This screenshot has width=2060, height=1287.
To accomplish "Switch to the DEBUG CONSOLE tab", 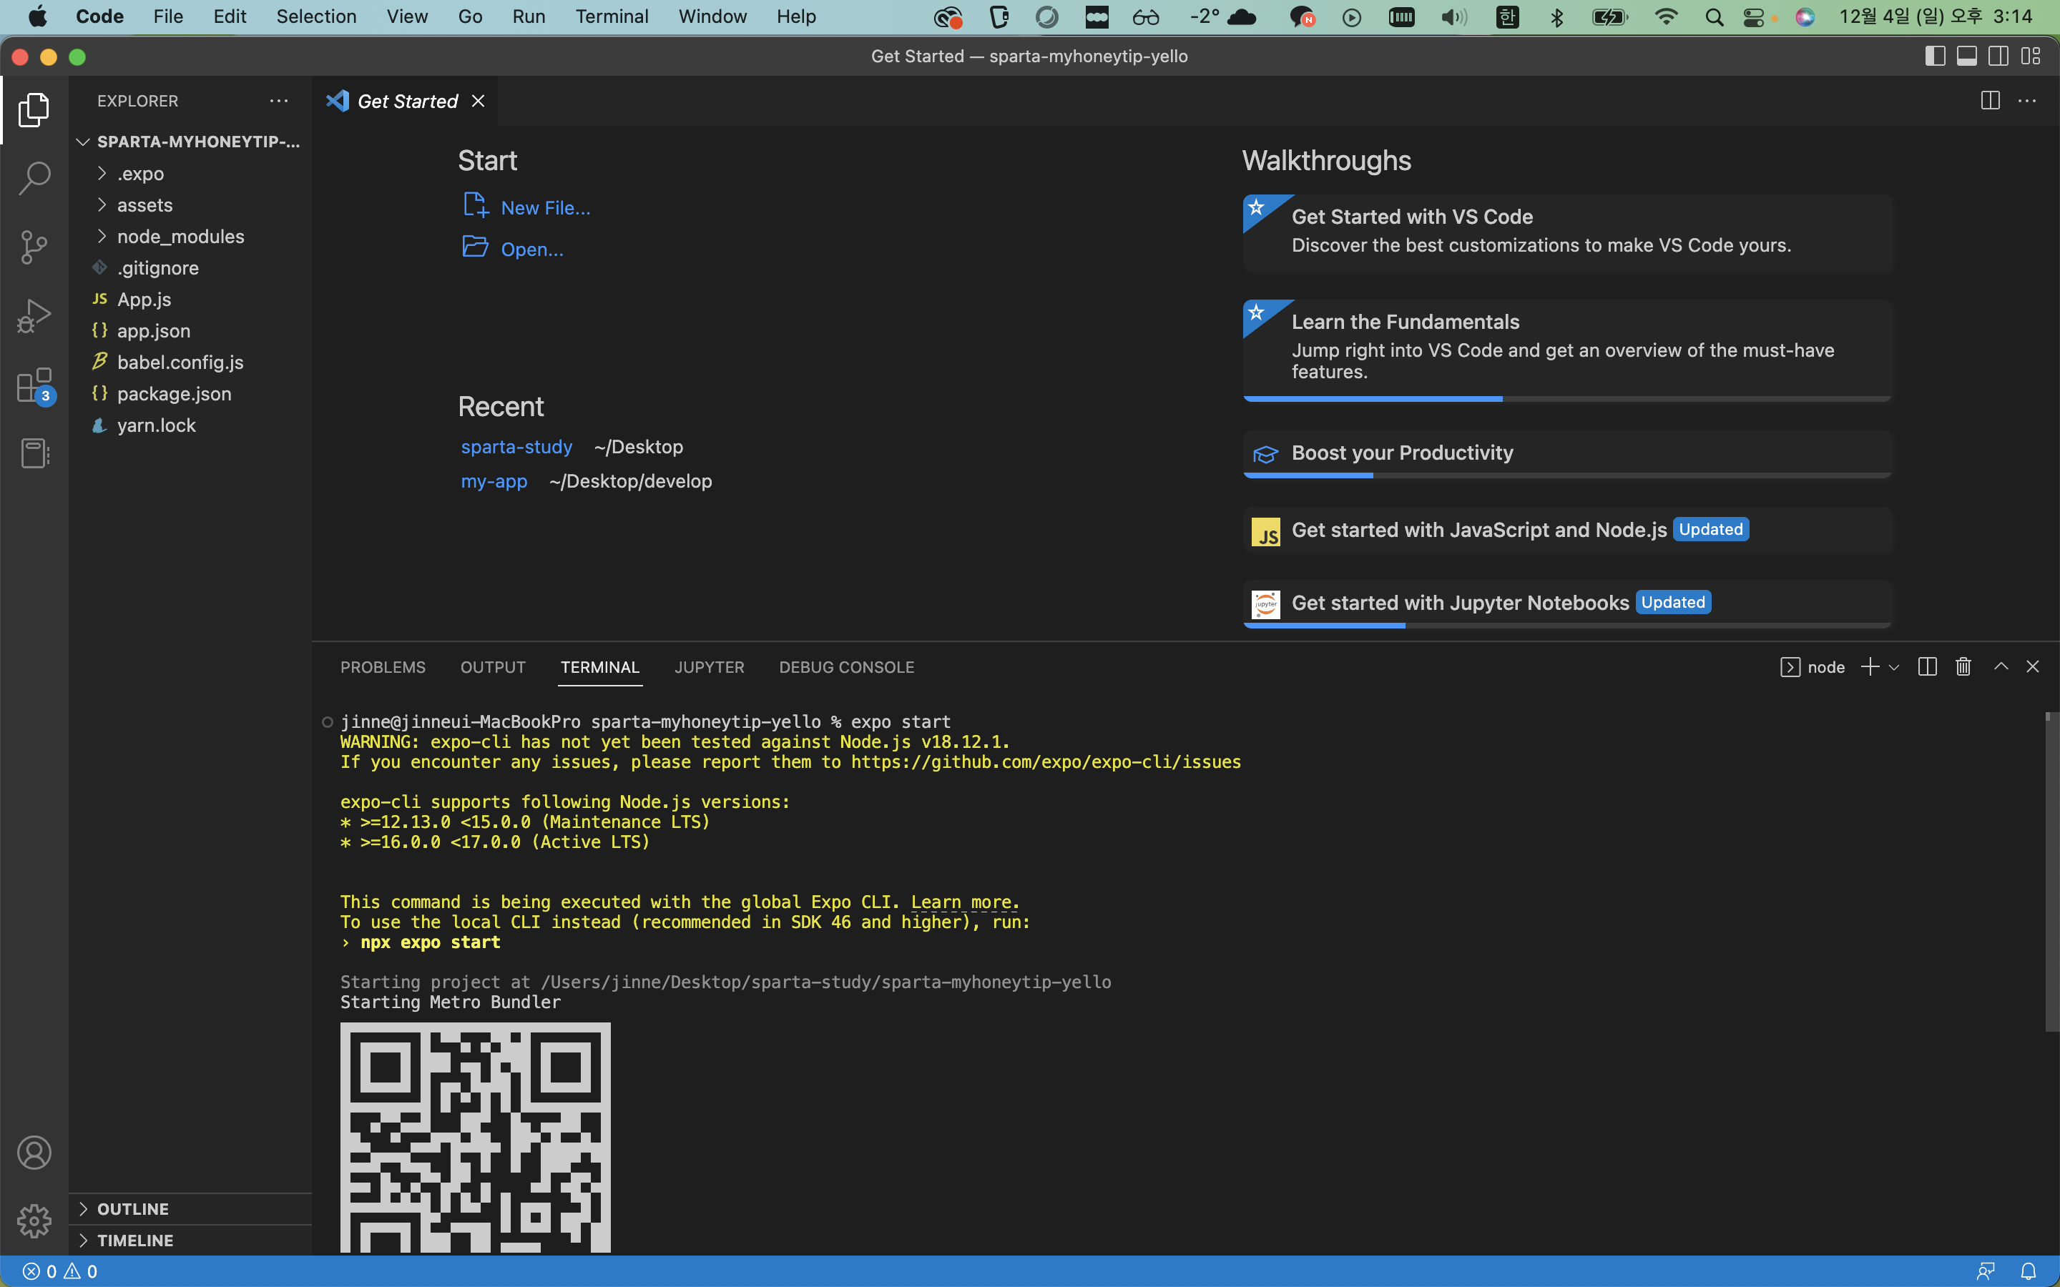I will tap(846, 667).
